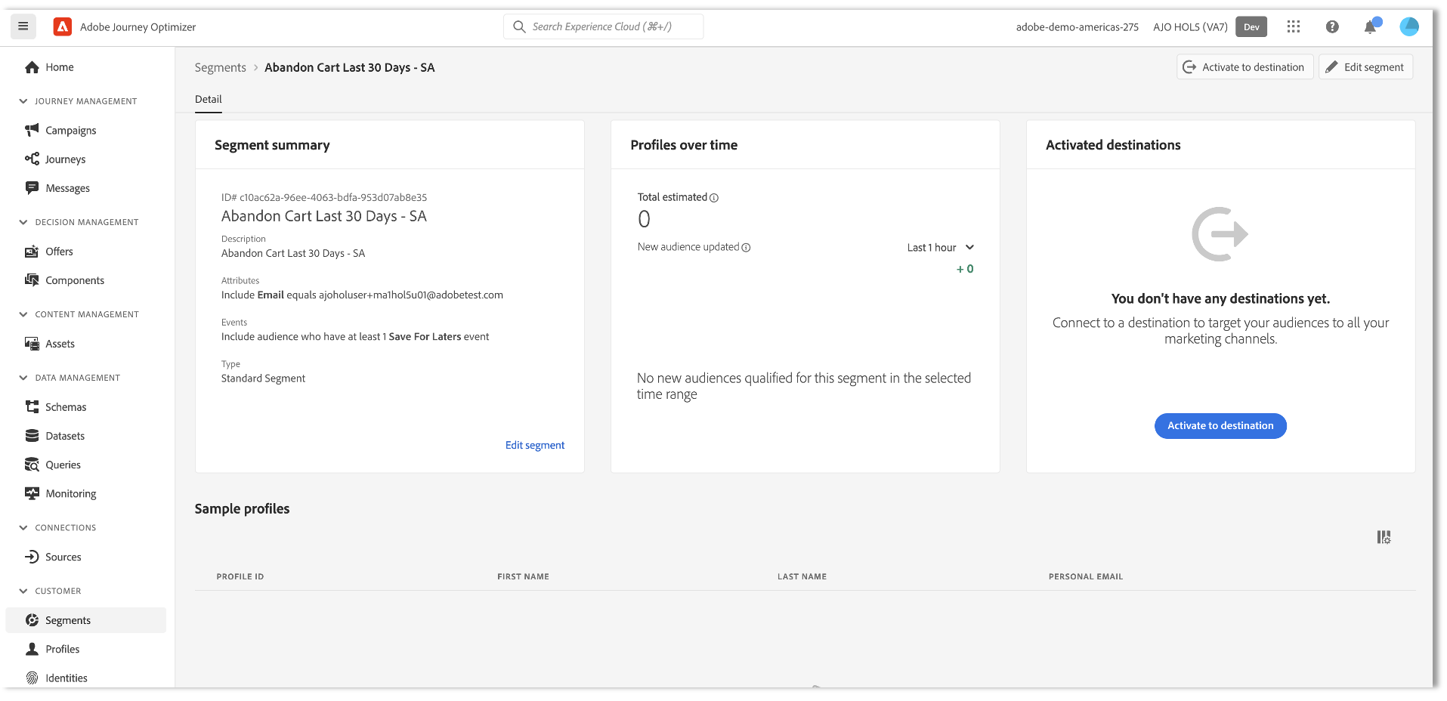
Task: Click the Sources arrow icon
Action: (32, 557)
